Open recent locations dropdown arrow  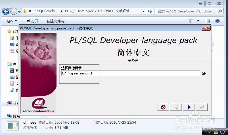(x=19, y=11)
